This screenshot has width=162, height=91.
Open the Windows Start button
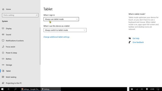pyautogui.click(x=2, y=89)
